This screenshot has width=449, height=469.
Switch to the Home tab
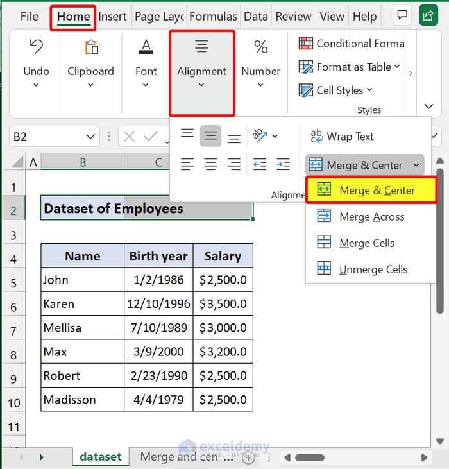73,16
